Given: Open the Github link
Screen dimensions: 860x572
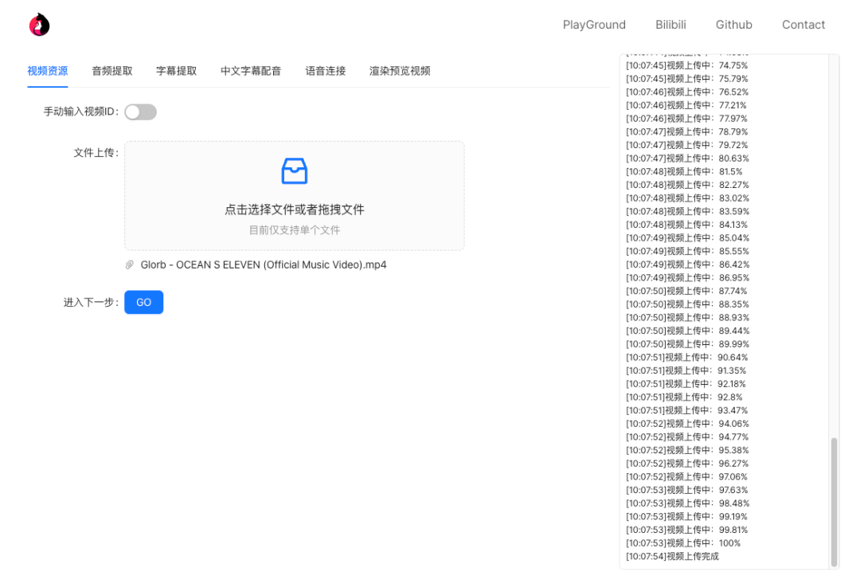Looking at the screenshot, I should 733,25.
